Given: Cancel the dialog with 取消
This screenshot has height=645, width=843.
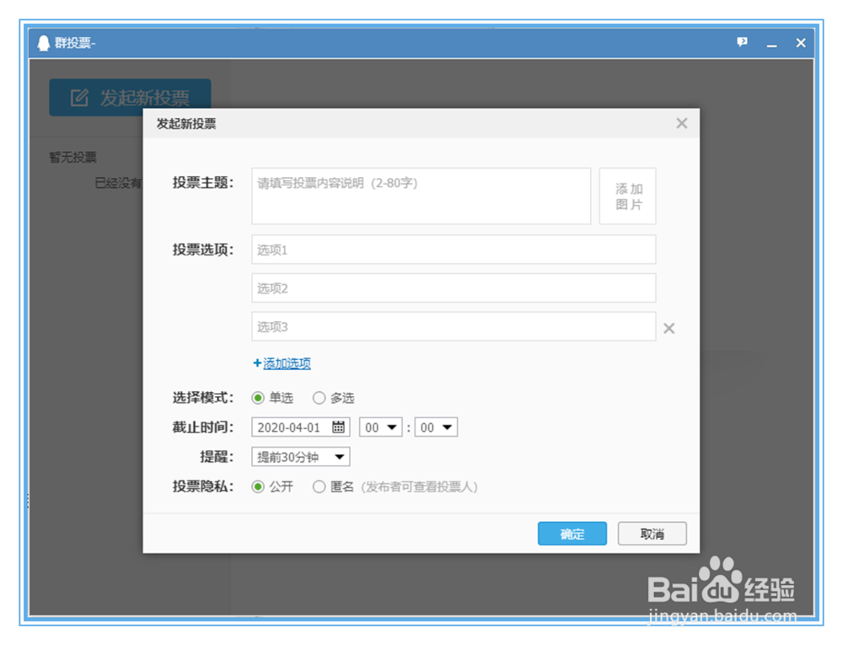Looking at the screenshot, I should point(652,534).
